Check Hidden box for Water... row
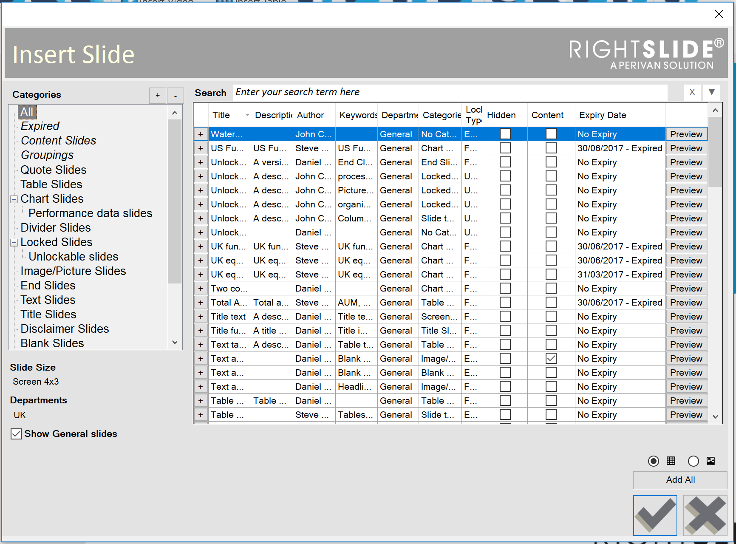This screenshot has width=736, height=544. [505, 134]
